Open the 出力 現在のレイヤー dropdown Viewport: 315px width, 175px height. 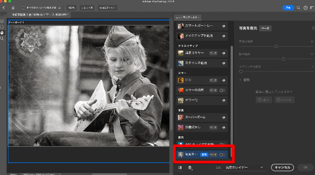point(244,168)
